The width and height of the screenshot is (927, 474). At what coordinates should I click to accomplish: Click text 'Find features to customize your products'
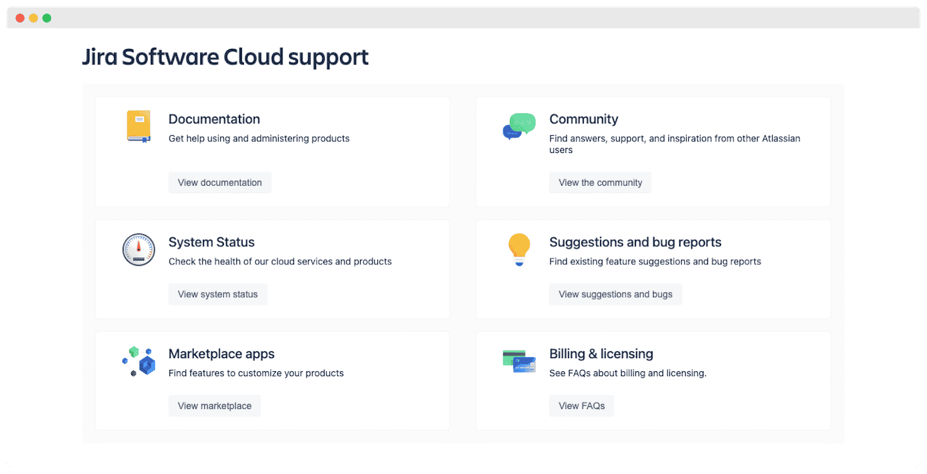pos(256,373)
